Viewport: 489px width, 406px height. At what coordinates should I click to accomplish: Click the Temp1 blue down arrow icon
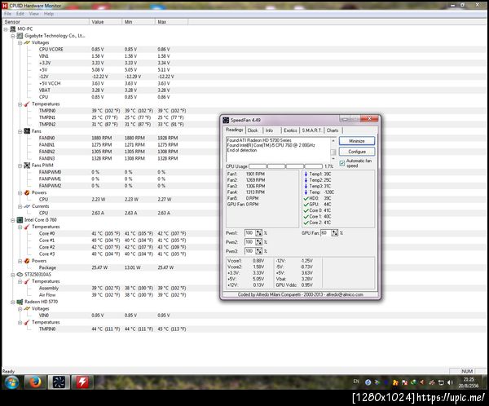click(x=306, y=174)
